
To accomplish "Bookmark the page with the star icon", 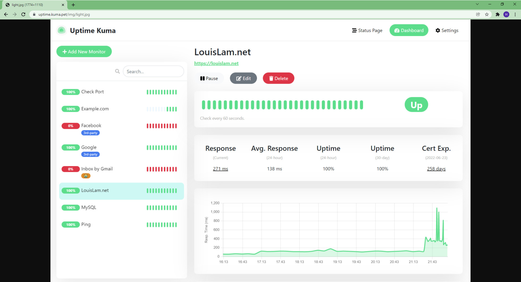I will coord(487,14).
